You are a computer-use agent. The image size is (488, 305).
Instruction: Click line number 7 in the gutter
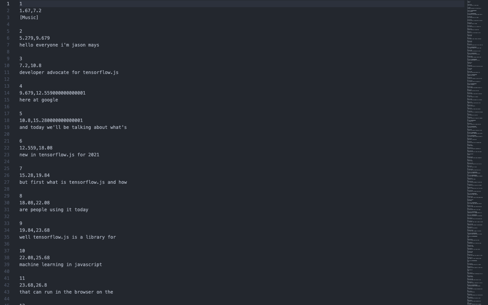click(x=8, y=45)
